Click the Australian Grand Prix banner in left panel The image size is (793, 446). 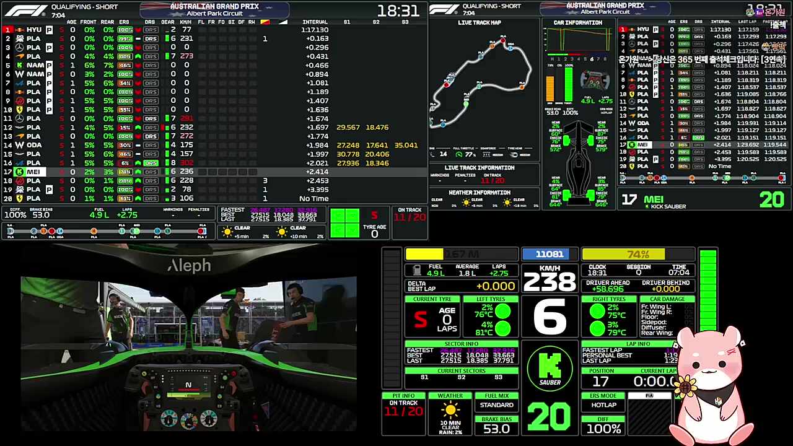(x=214, y=9)
